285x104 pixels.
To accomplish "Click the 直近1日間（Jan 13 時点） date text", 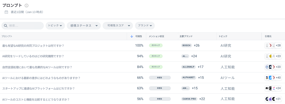I will 27,12.
